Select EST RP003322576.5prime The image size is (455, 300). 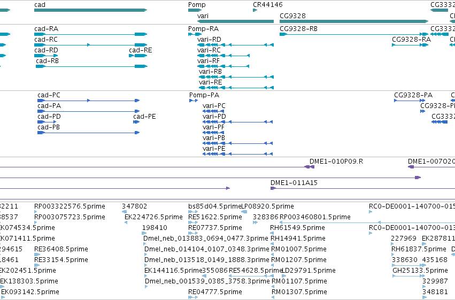[x=36, y=212]
